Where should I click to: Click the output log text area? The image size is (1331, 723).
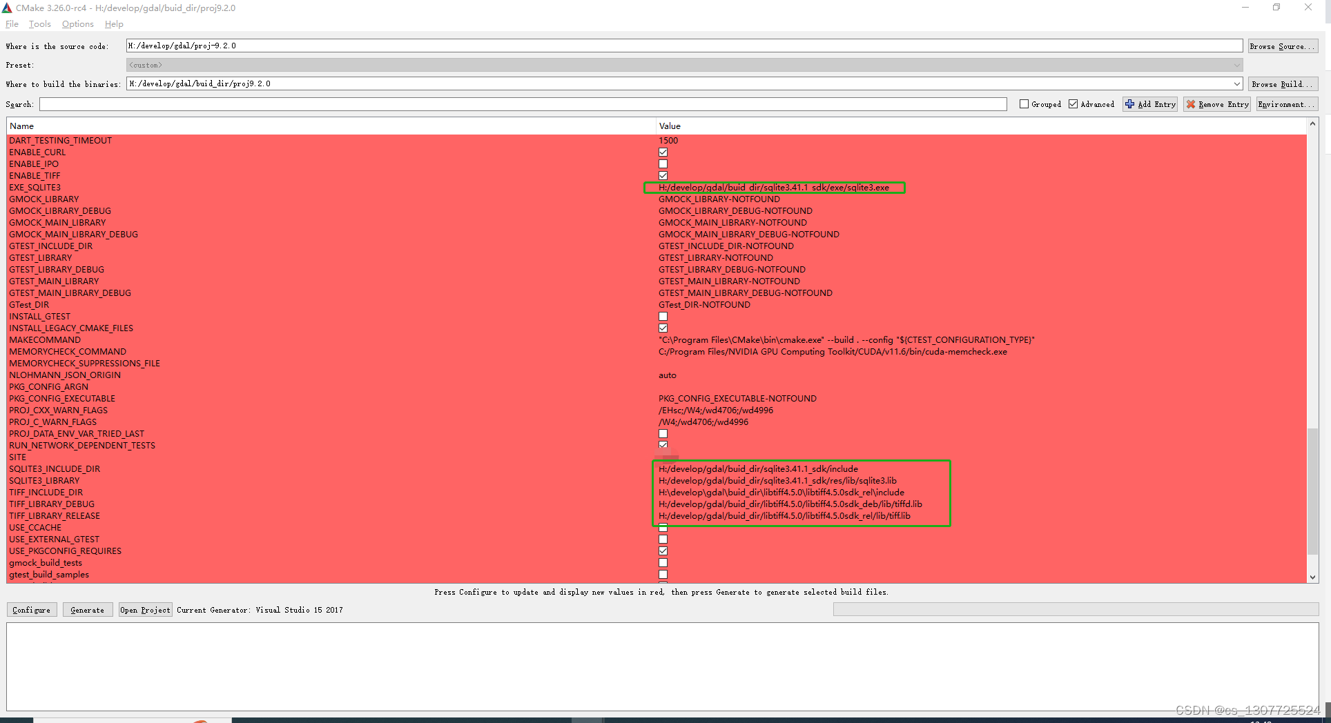pyautogui.click(x=663, y=666)
